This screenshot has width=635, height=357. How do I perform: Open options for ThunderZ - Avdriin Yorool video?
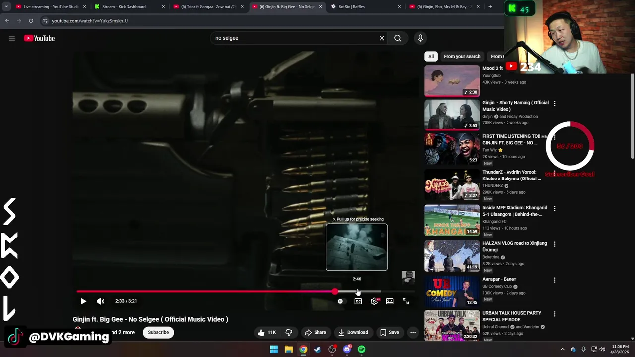(x=554, y=173)
